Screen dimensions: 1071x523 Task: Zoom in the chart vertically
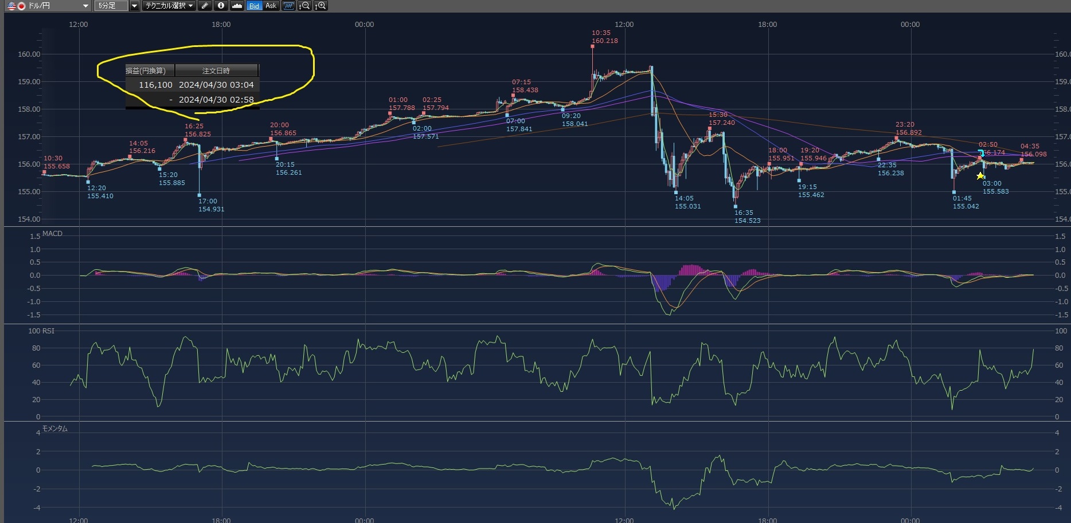[x=320, y=6]
